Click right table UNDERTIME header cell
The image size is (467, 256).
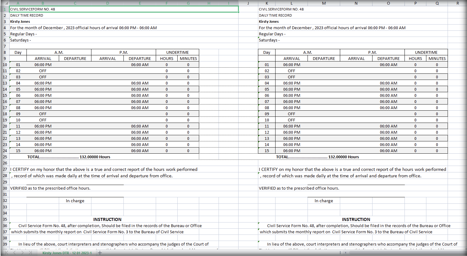coord(426,52)
